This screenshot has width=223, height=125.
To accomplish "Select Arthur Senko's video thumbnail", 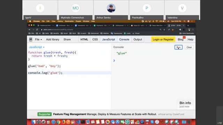I will [111, 10].
